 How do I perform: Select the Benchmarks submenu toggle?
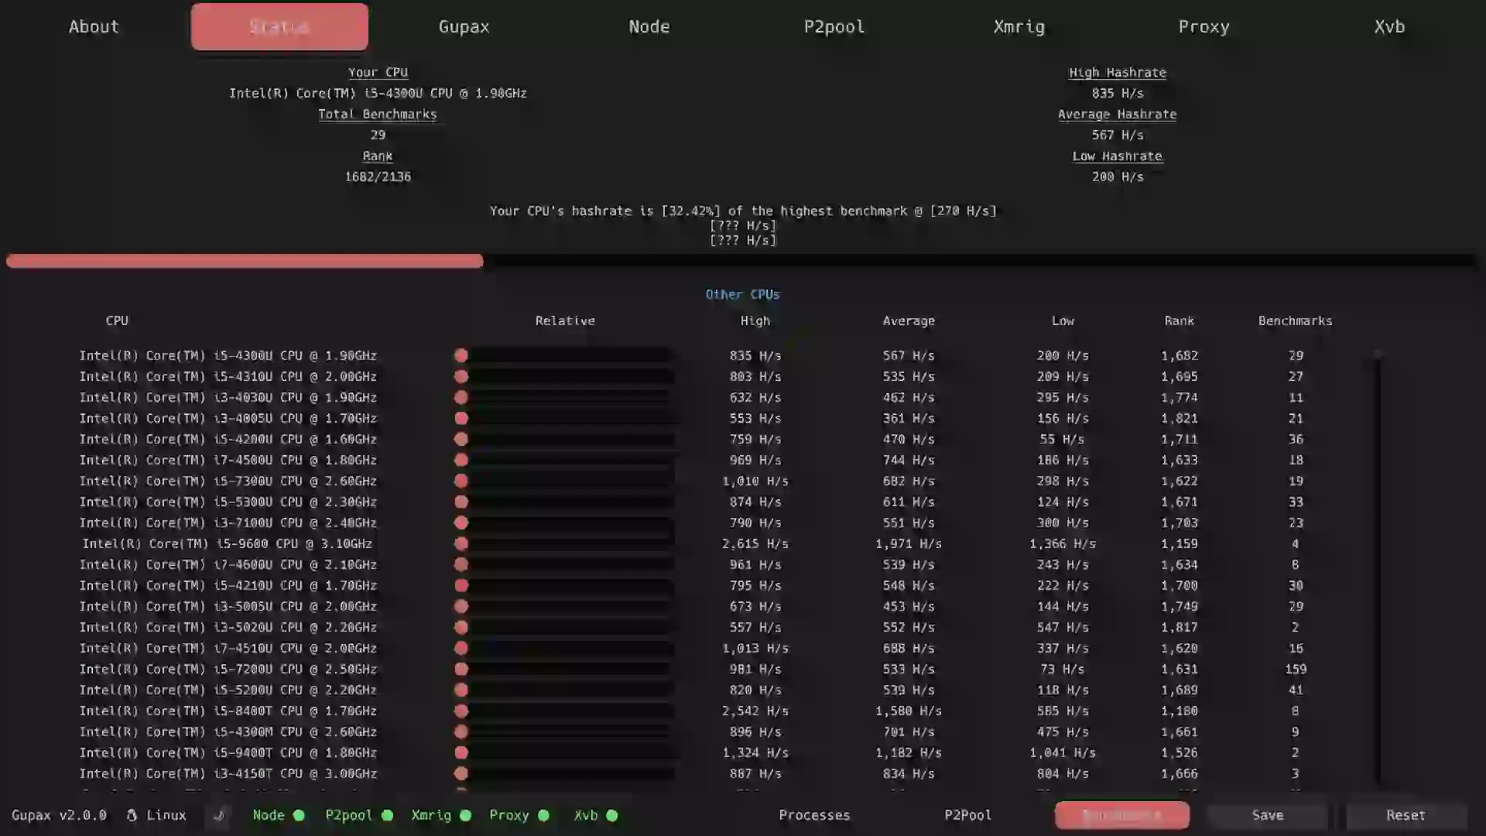point(1121,815)
